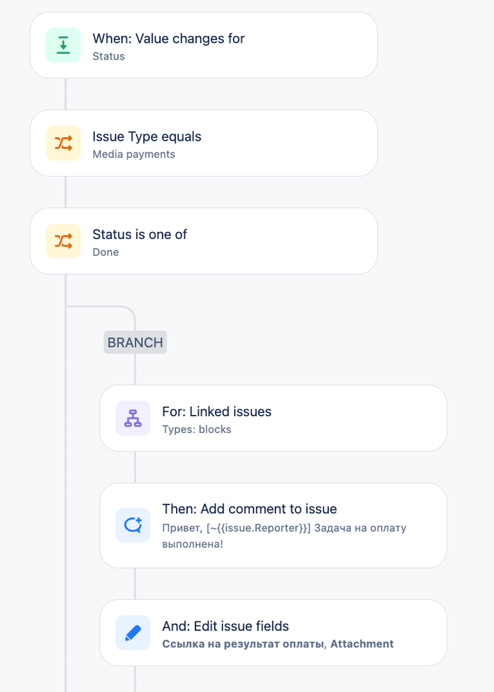Click the green trigger icon for Value changes
This screenshot has height=692, width=494.
pyautogui.click(x=63, y=45)
